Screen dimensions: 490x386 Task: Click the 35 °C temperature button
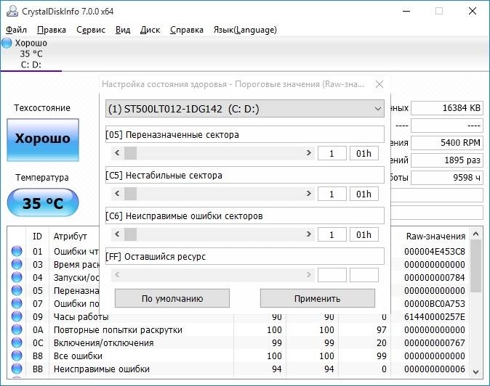point(43,202)
